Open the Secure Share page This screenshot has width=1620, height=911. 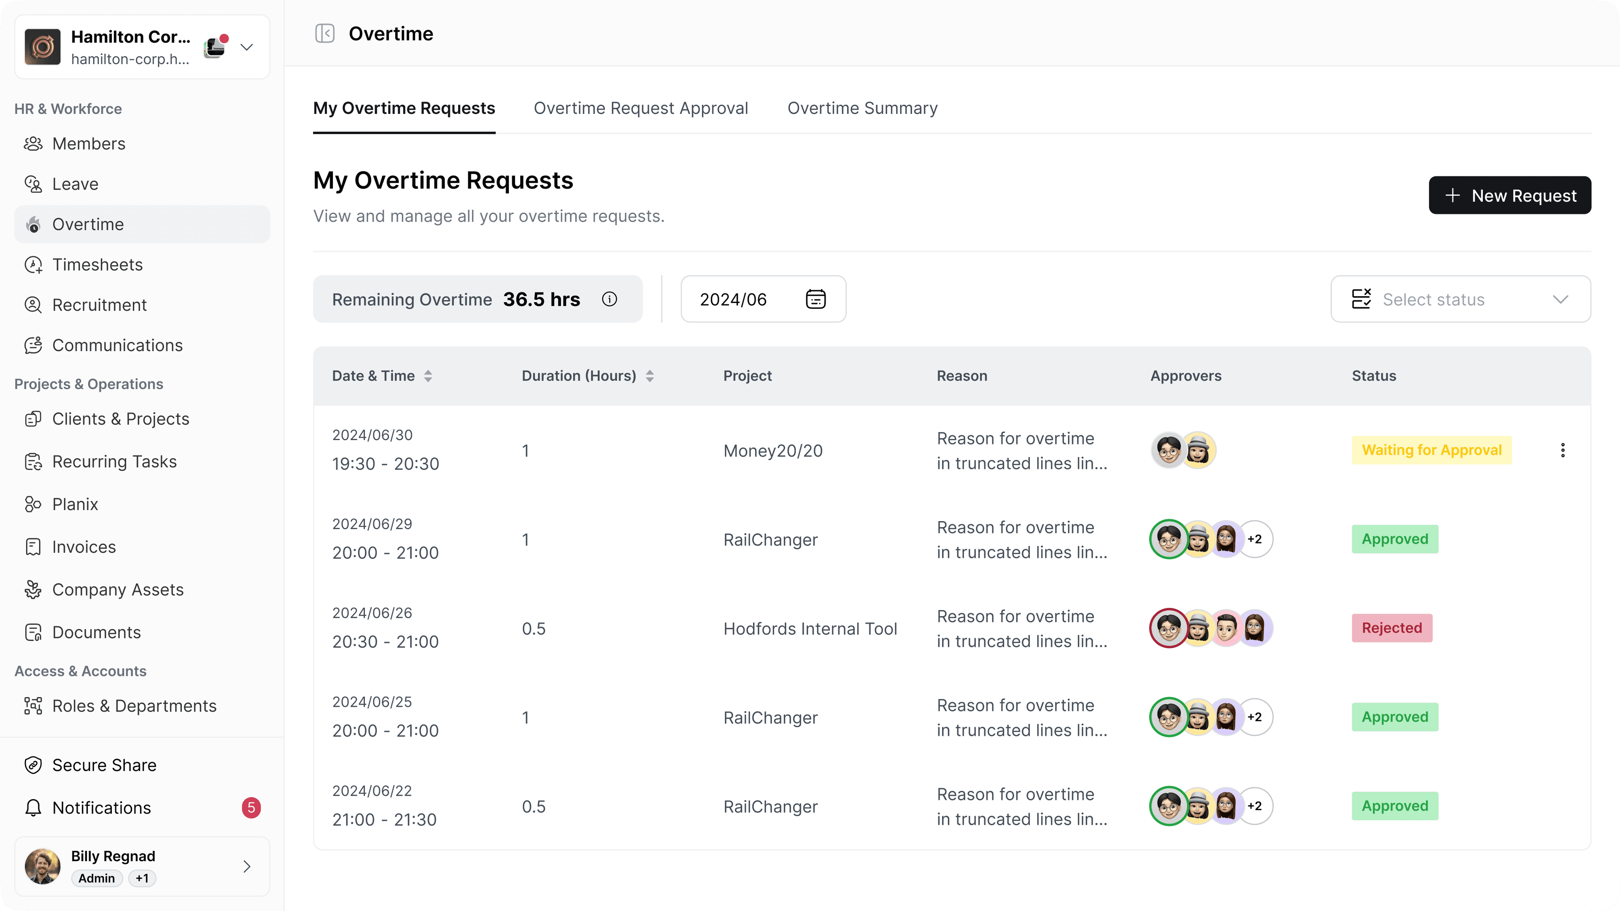click(x=104, y=765)
